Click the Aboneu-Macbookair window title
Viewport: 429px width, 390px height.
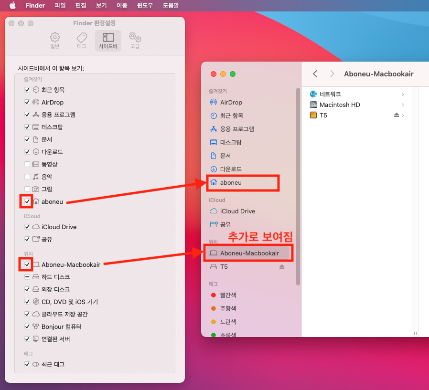(379, 74)
